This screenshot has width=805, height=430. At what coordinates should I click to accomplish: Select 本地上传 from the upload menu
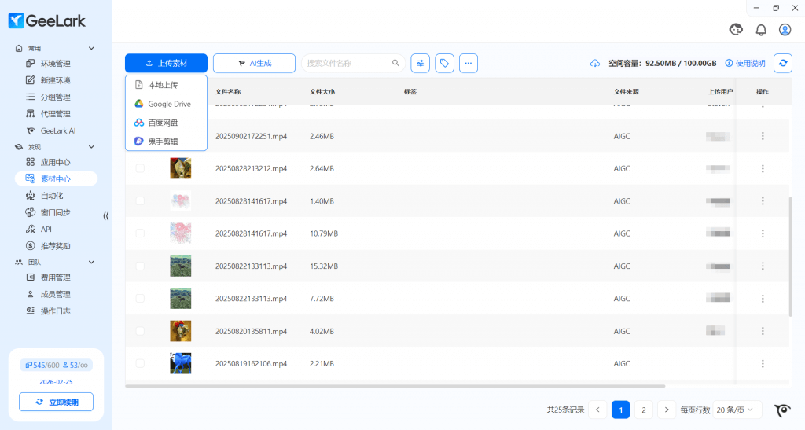point(163,85)
